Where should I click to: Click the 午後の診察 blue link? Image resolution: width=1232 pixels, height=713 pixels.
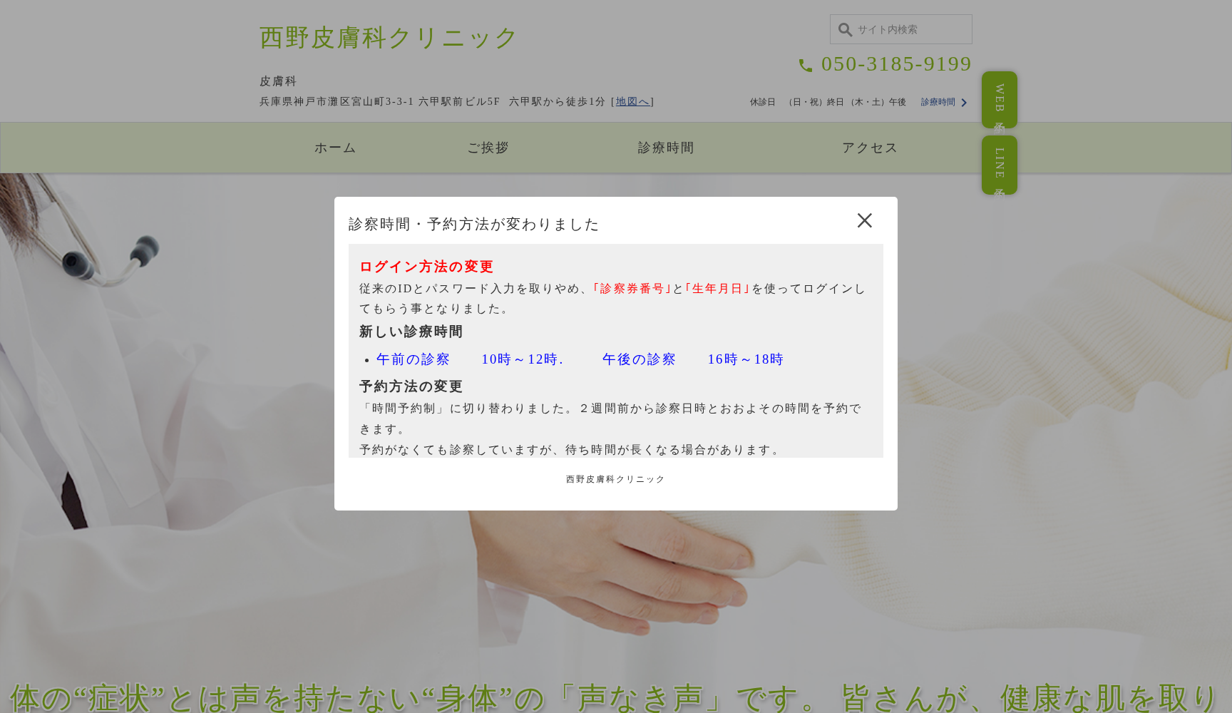638,359
